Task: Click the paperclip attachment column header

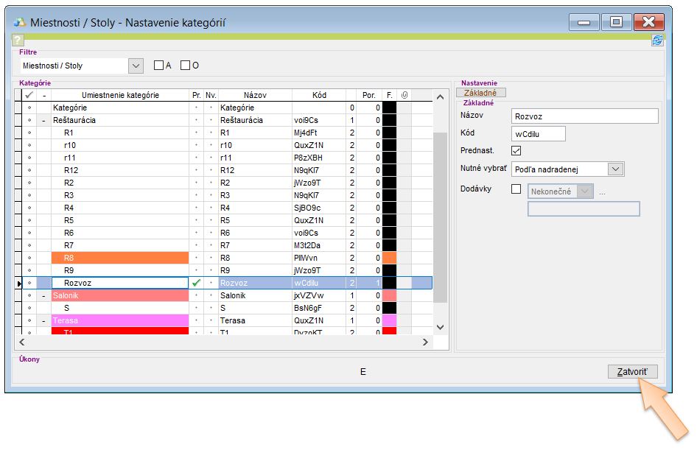Action: tap(403, 95)
